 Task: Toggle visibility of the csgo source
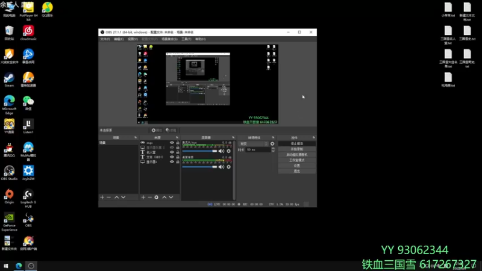(x=172, y=143)
